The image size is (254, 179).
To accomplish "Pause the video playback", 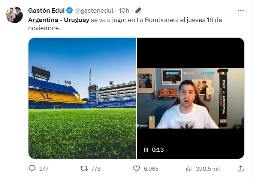I will point(146,150).
